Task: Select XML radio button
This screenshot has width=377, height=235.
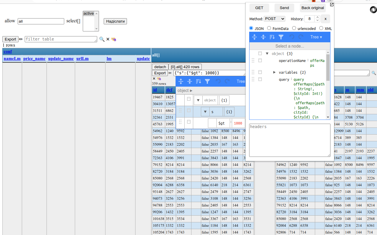Action: point(321,28)
